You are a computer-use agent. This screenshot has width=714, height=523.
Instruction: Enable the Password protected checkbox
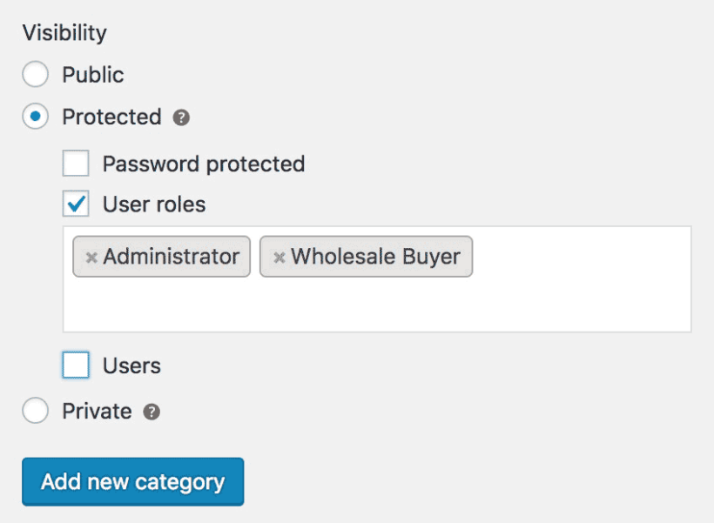pyautogui.click(x=76, y=163)
